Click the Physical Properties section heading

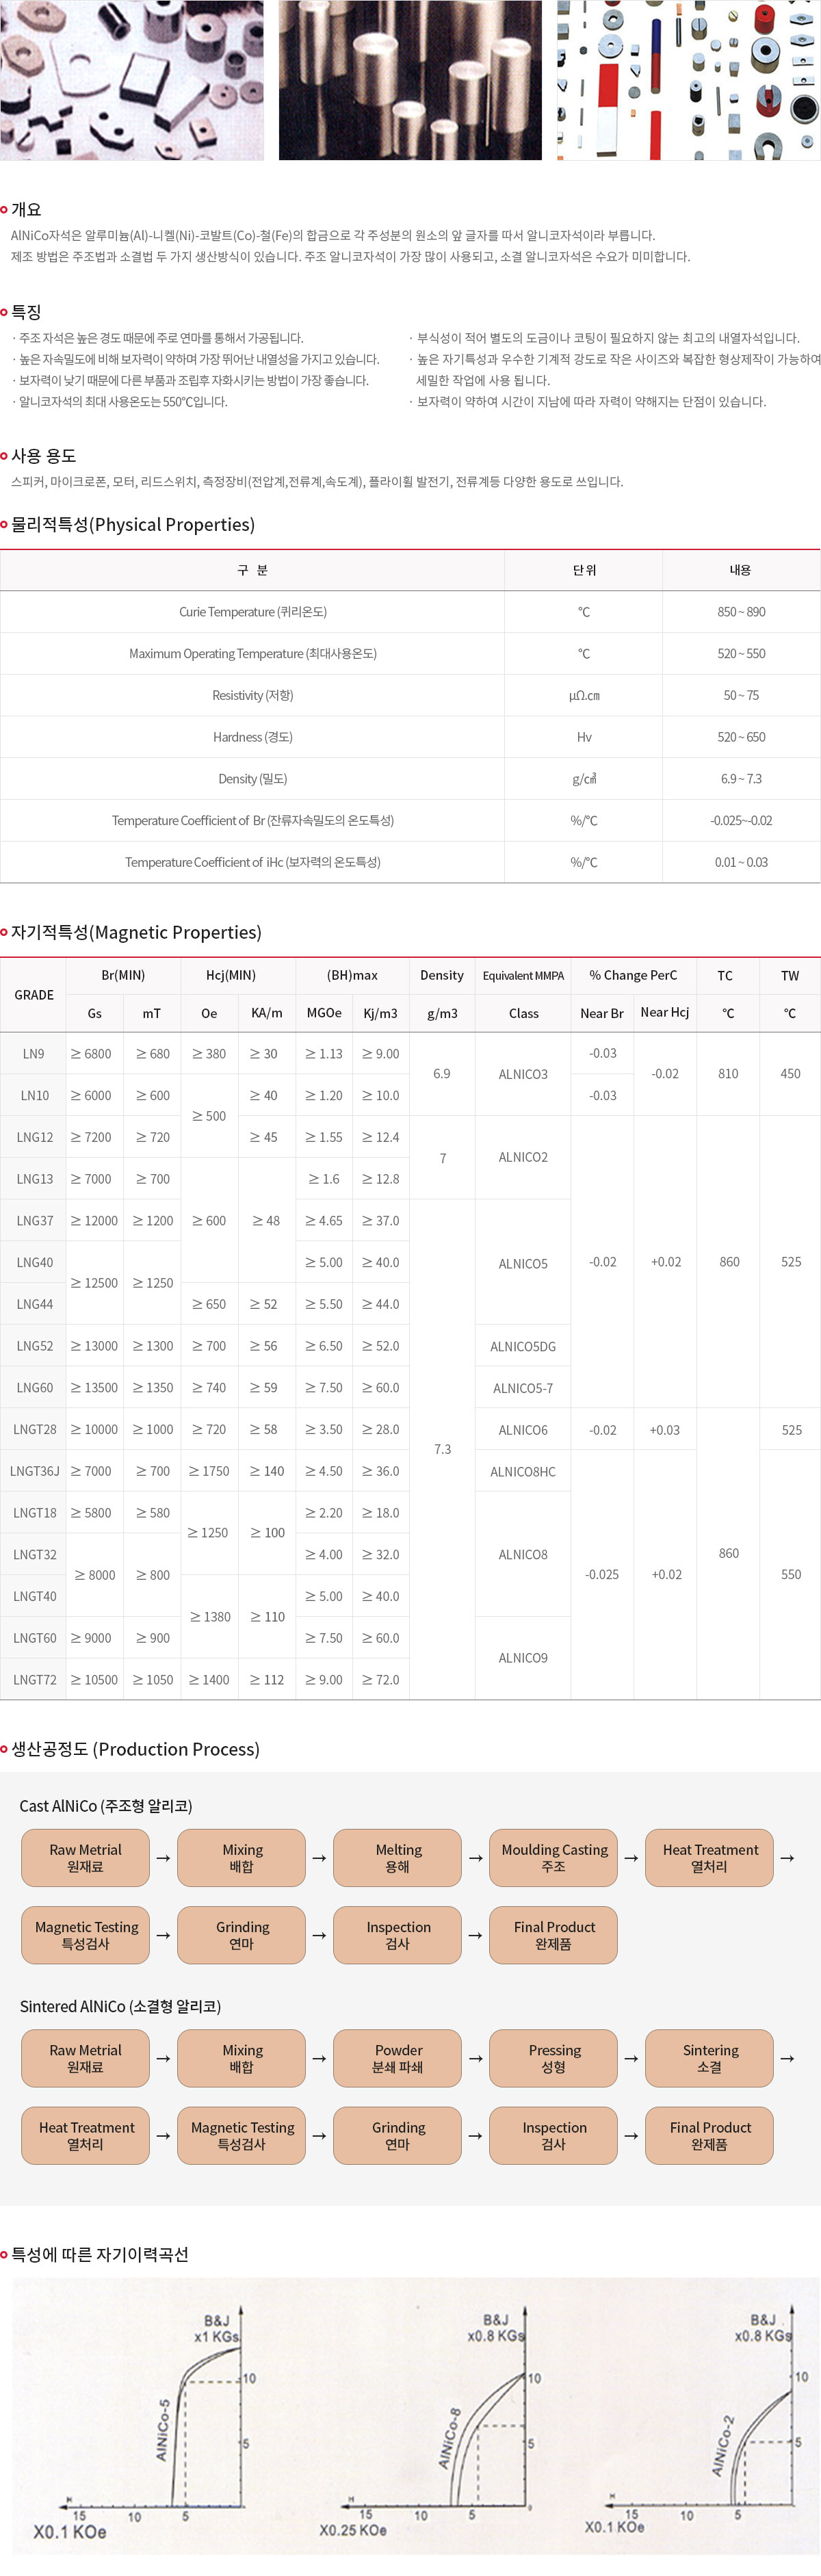[x=132, y=525]
